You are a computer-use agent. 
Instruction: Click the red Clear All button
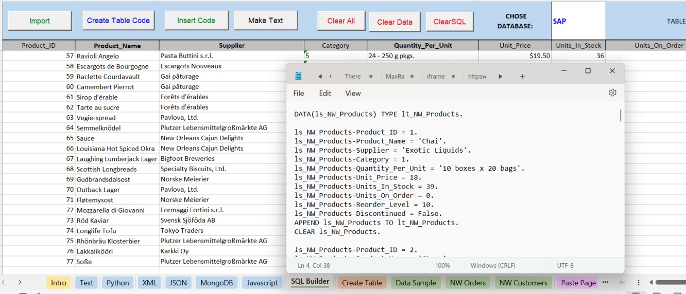click(341, 21)
